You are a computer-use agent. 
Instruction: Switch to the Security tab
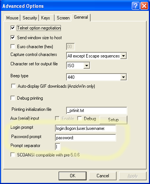[30, 18]
